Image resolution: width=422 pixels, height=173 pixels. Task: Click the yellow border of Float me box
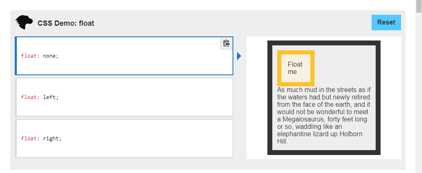tap(279, 68)
